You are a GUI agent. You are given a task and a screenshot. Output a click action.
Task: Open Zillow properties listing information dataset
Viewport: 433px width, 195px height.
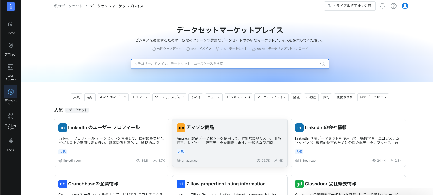point(230,185)
